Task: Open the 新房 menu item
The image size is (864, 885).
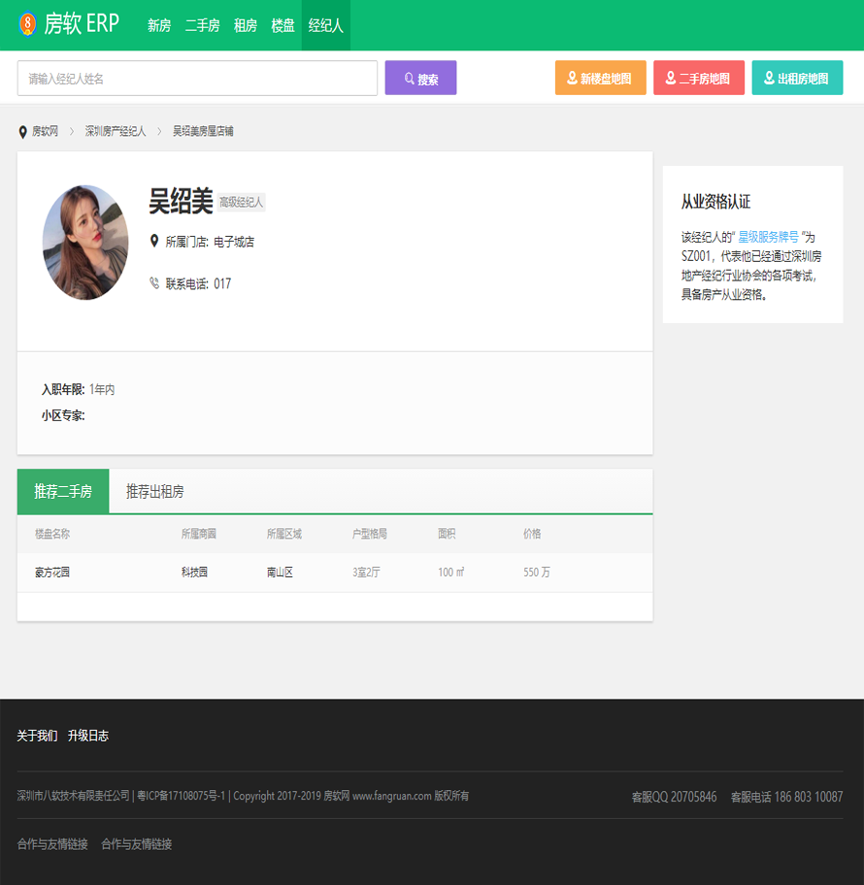Action: click(159, 26)
